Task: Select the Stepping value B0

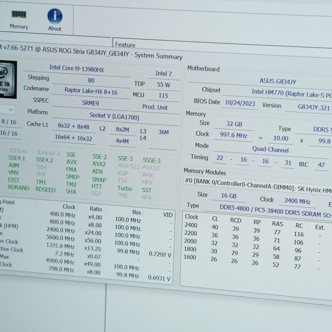Action: click(91, 80)
